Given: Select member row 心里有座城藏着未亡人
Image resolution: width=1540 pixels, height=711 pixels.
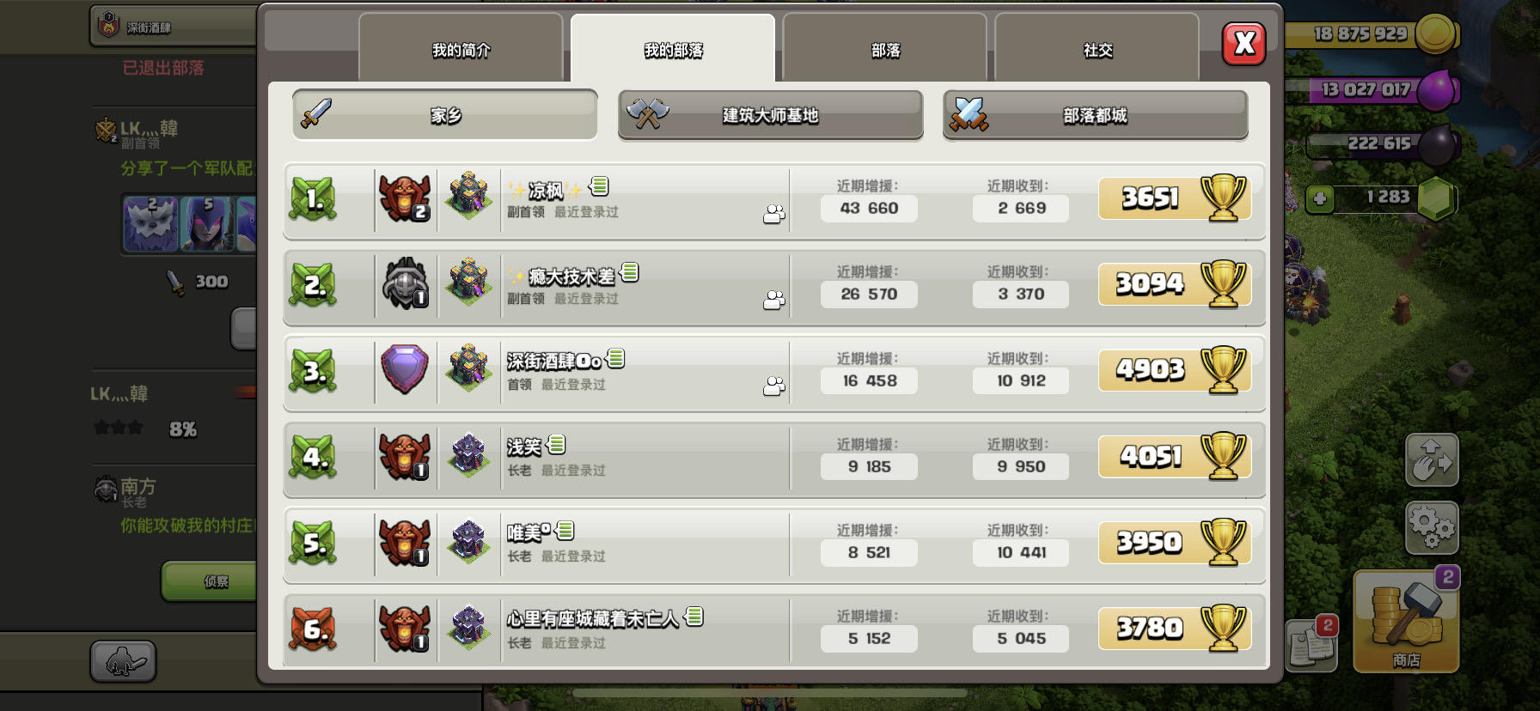Looking at the screenshot, I should tap(774, 629).
